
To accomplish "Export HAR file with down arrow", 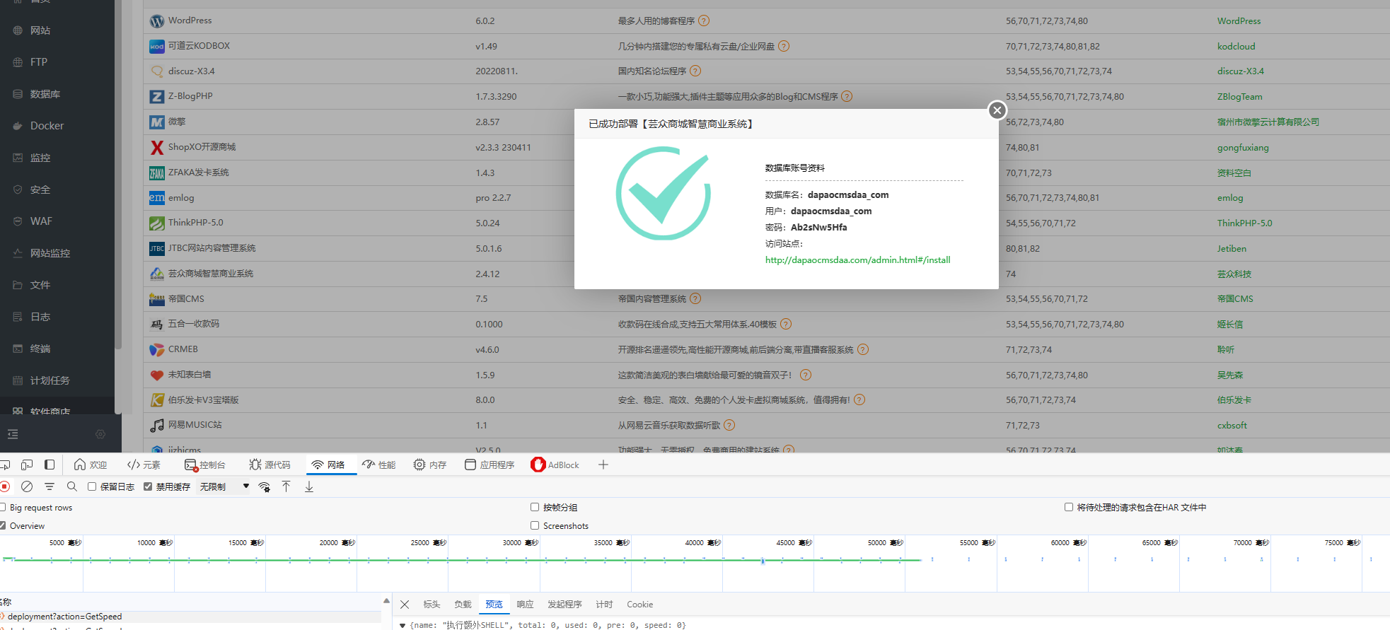I will [309, 486].
